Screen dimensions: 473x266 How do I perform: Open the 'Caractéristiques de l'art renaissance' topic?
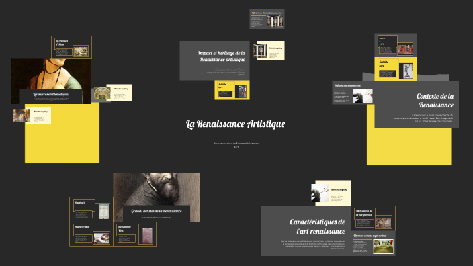click(306, 230)
